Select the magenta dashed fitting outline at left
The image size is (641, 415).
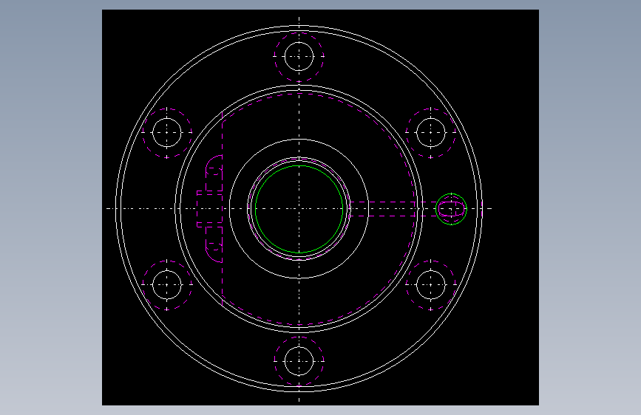[210, 209]
